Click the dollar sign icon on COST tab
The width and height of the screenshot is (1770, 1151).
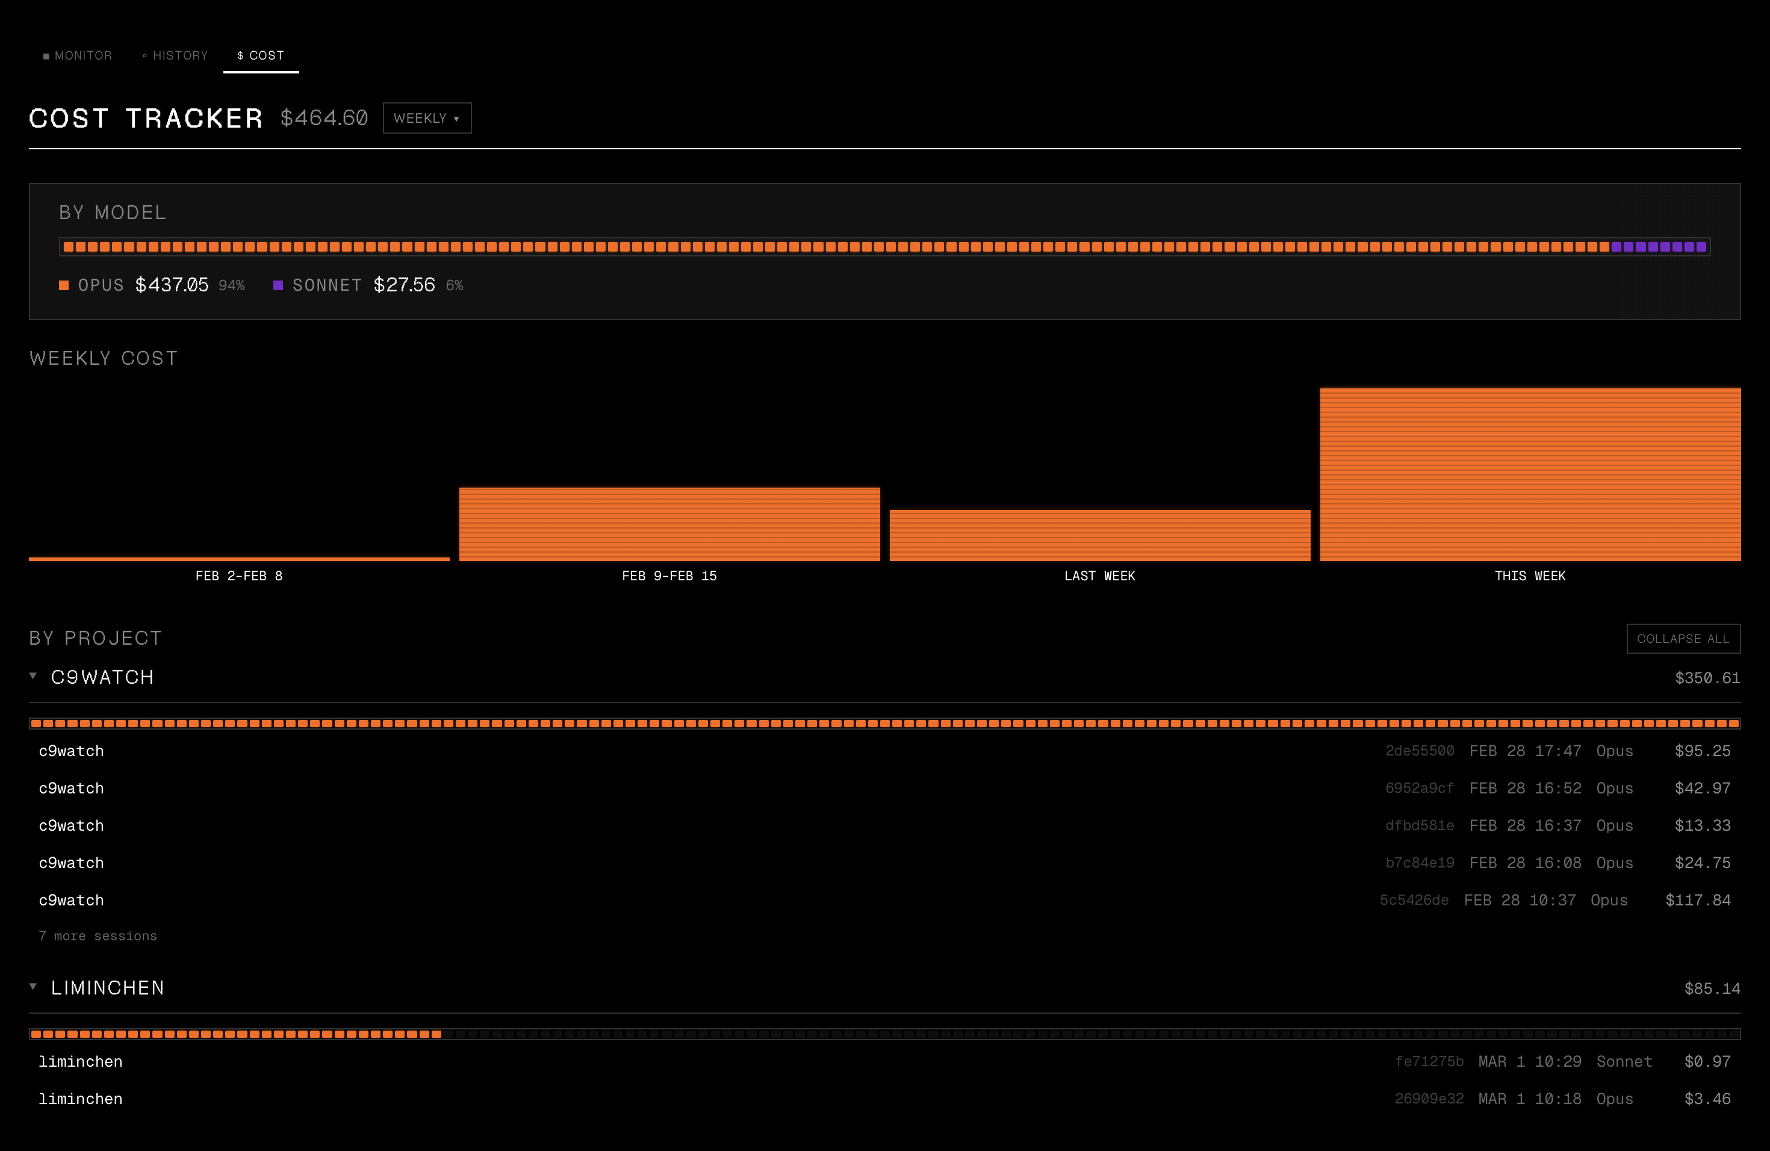(x=240, y=56)
